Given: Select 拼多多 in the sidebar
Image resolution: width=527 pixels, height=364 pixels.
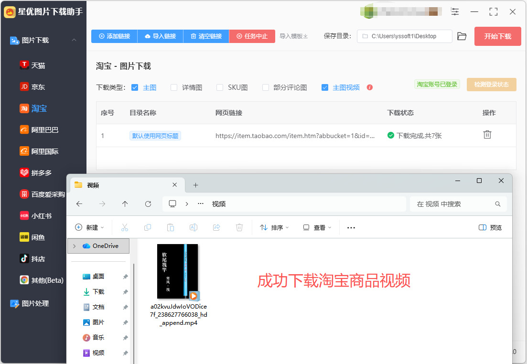Looking at the screenshot, I should coord(36,173).
